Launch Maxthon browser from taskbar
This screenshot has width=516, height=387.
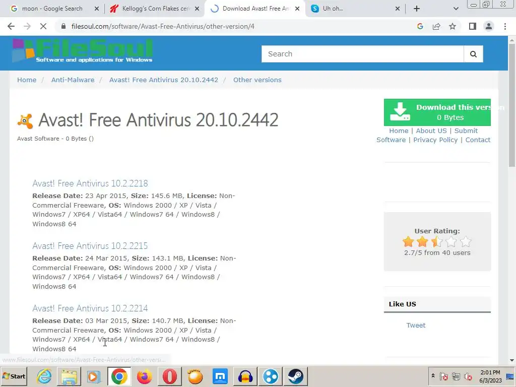[220, 376]
